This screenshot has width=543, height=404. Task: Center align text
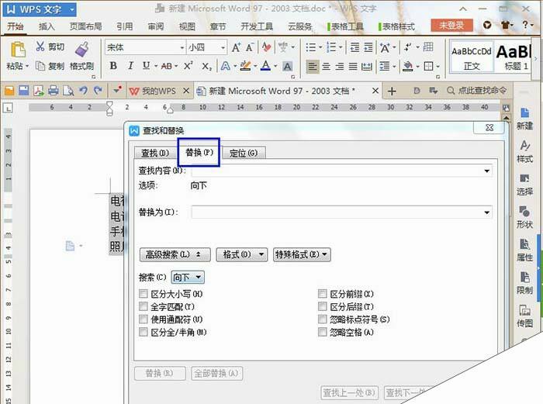pyautogui.click(x=327, y=66)
